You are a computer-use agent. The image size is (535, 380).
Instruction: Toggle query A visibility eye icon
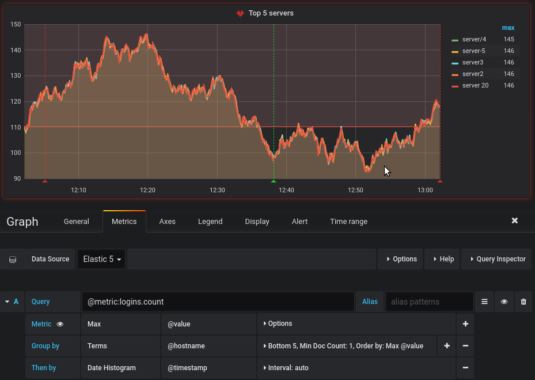[504, 302]
